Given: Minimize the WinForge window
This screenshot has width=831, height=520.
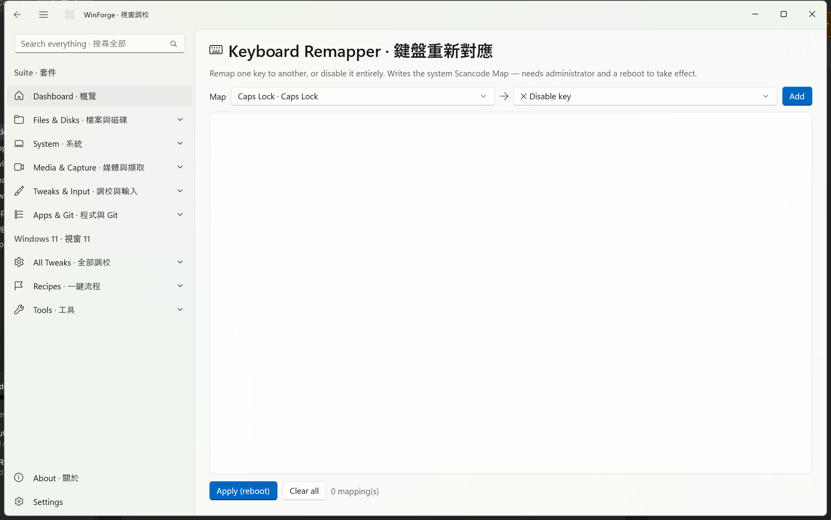Looking at the screenshot, I should click(x=755, y=14).
